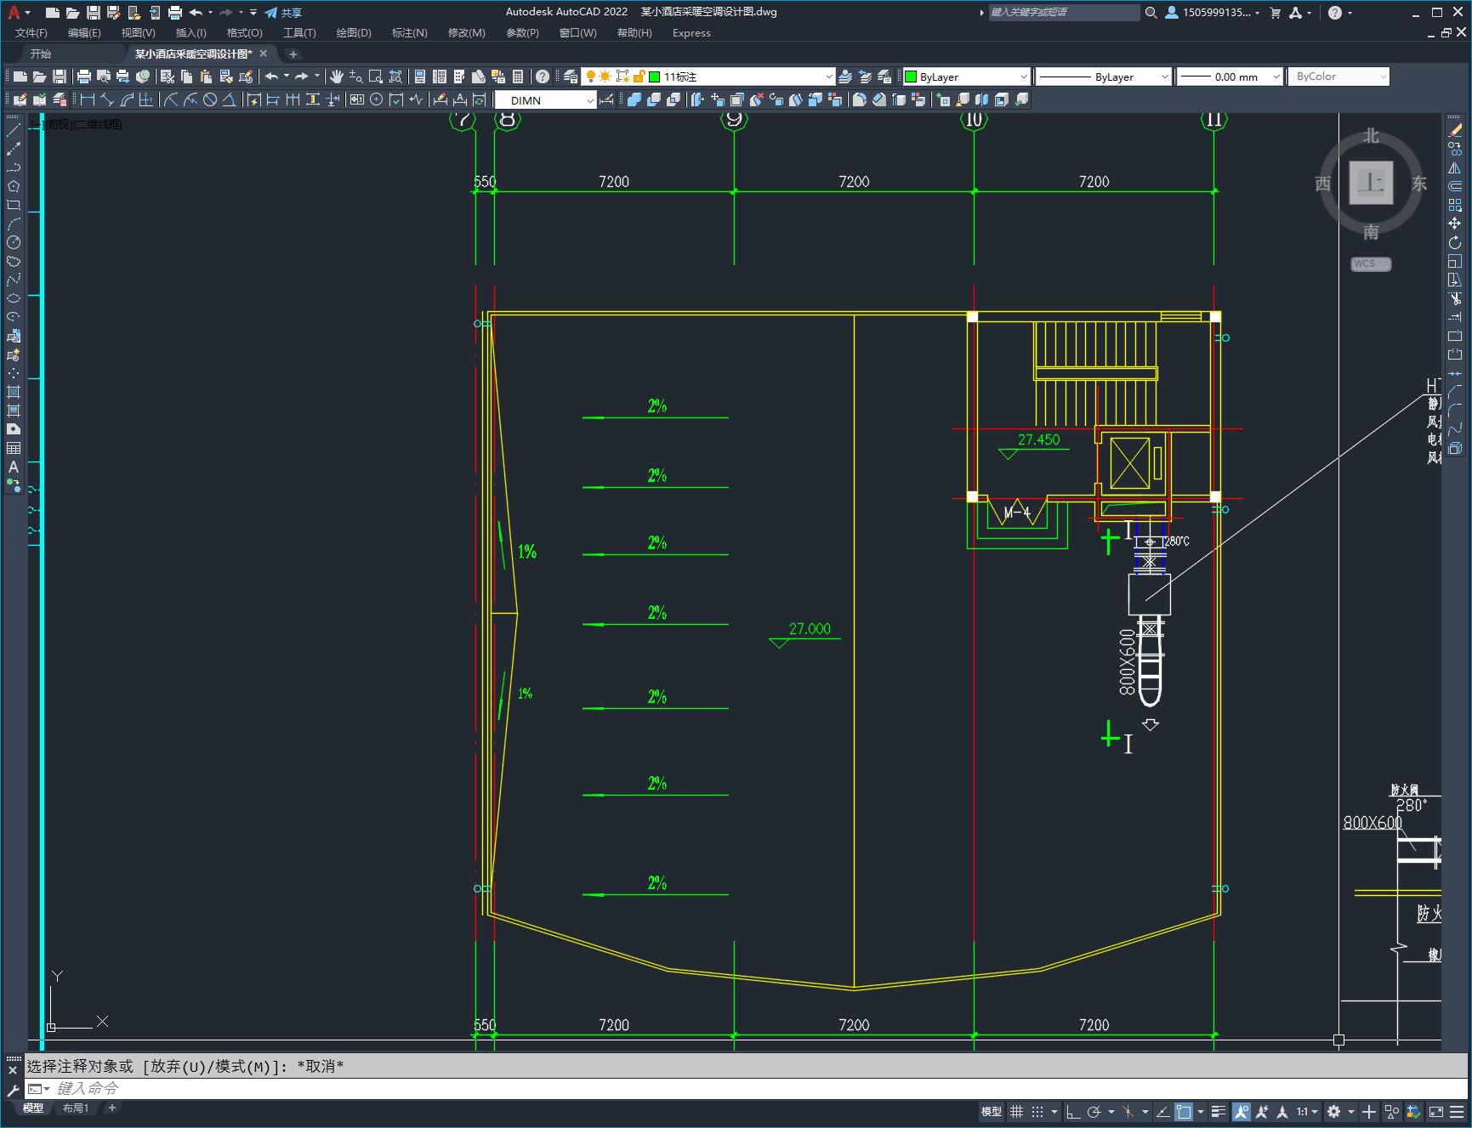
Task: Toggle ortho mode in status bar
Action: [1073, 1111]
